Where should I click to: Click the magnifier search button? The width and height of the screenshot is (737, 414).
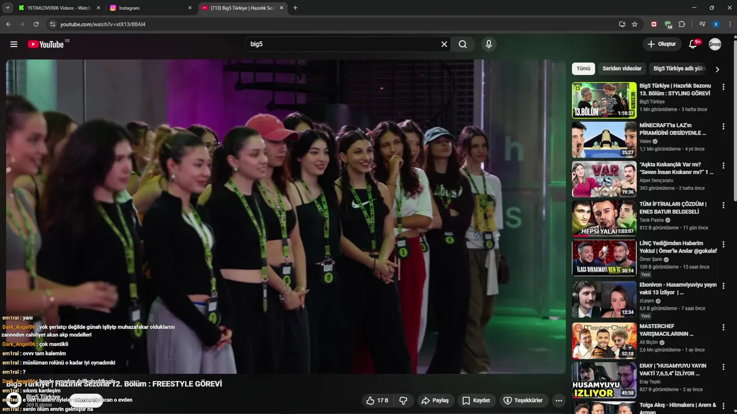point(463,44)
